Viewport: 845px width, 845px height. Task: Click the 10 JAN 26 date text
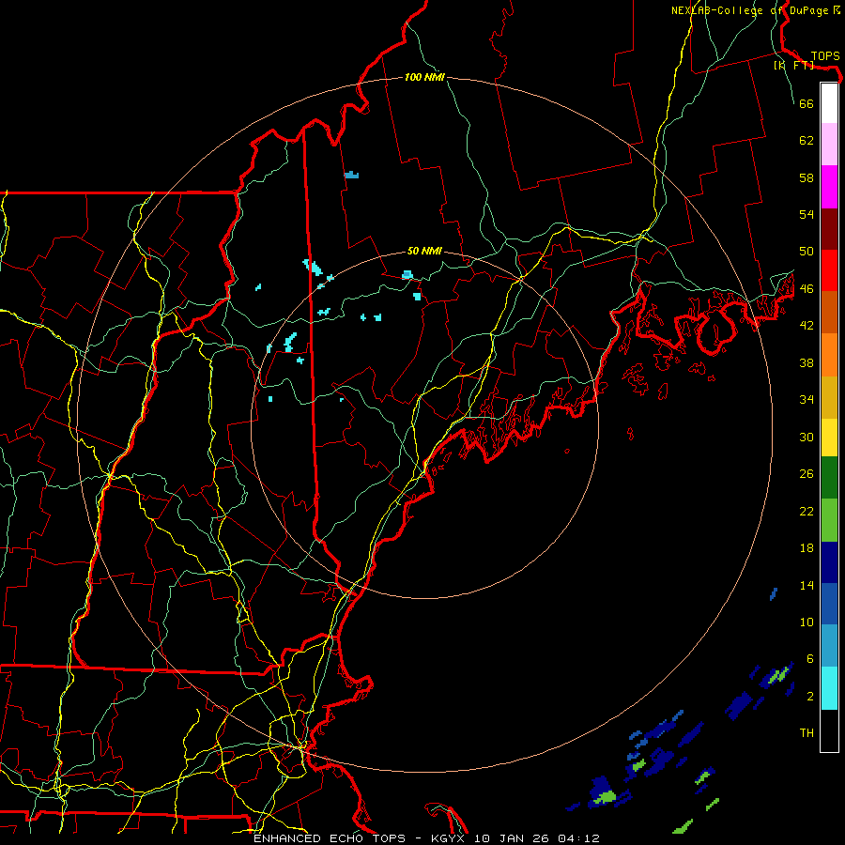click(513, 838)
